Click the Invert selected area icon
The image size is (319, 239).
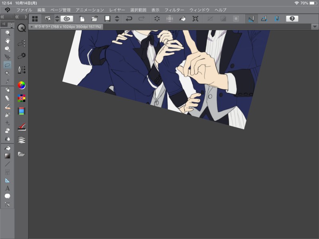click(x=223, y=19)
